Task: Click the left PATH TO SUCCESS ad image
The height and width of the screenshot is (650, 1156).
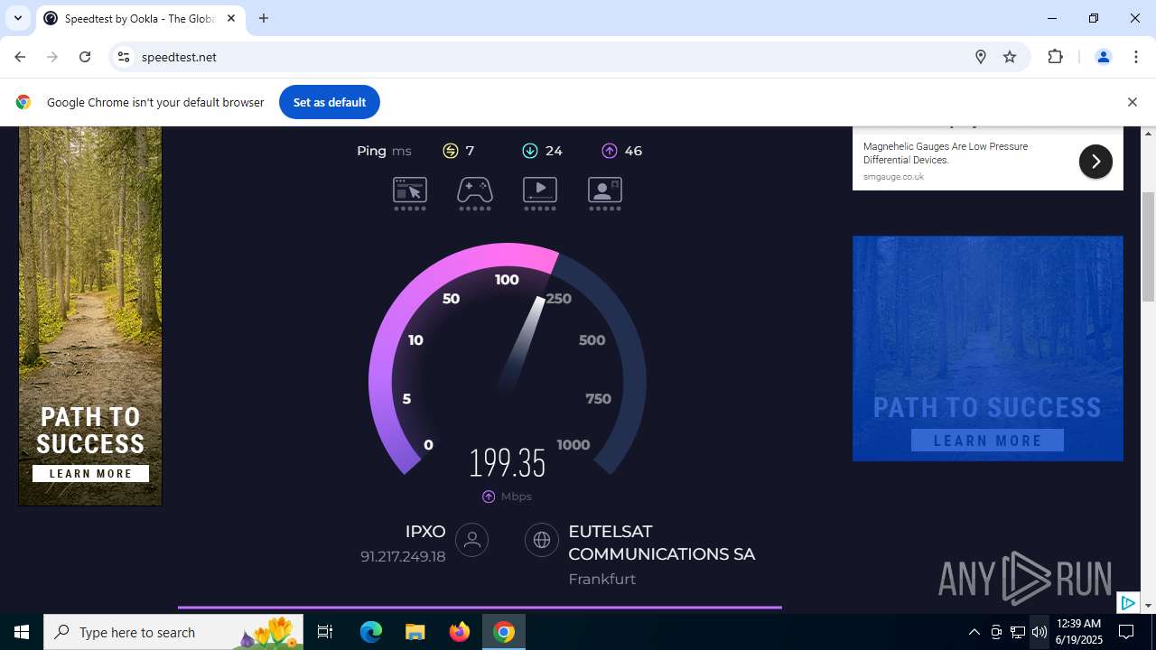Action: [90, 316]
